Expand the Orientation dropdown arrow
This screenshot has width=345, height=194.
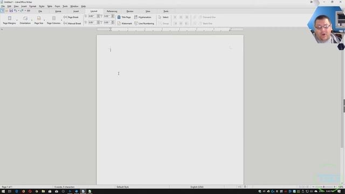[32, 20]
